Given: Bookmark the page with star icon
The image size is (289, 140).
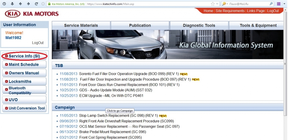Looking at the screenshot, I should click(x=213, y=4).
